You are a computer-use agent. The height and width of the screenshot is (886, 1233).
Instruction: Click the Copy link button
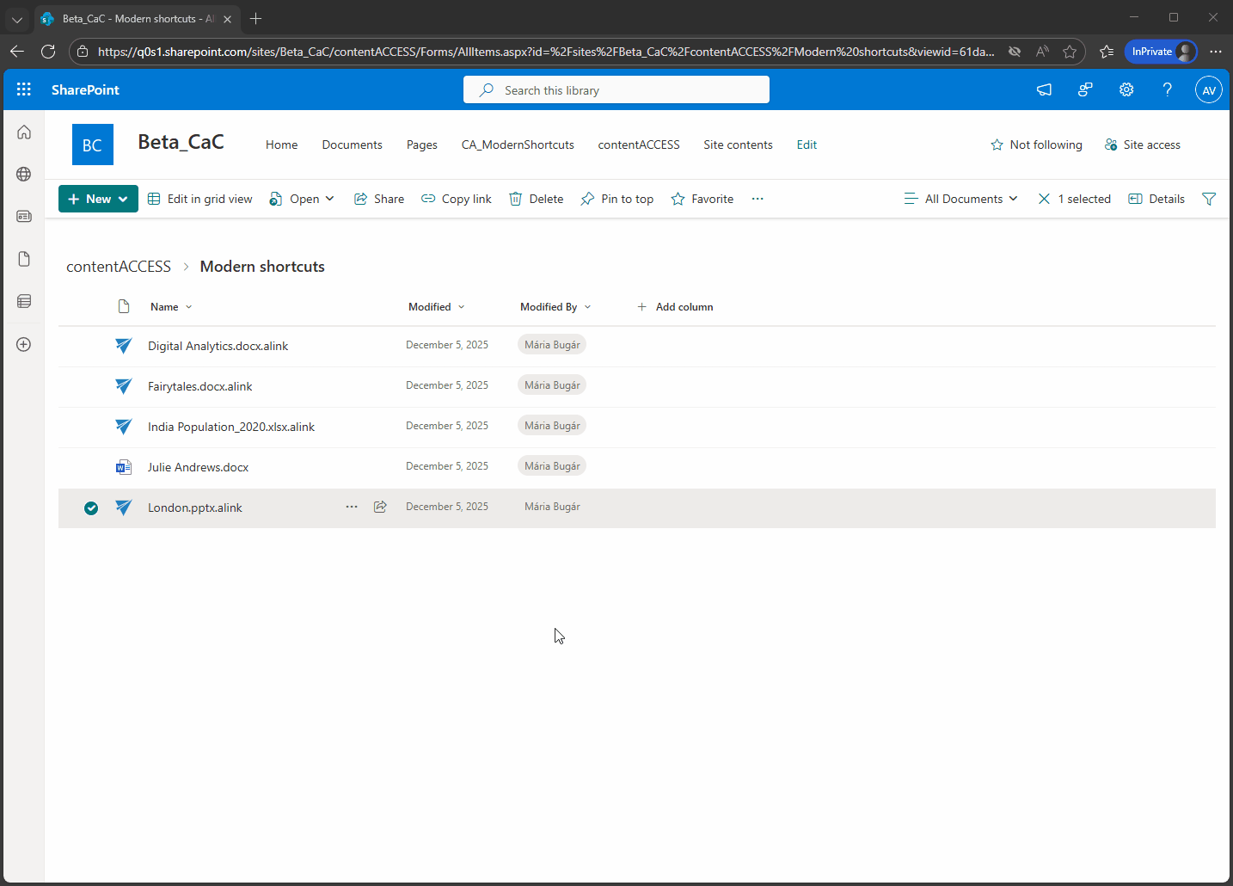point(456,199)
